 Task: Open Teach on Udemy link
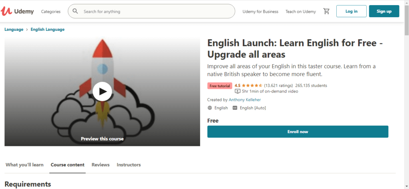click(300, 12)
